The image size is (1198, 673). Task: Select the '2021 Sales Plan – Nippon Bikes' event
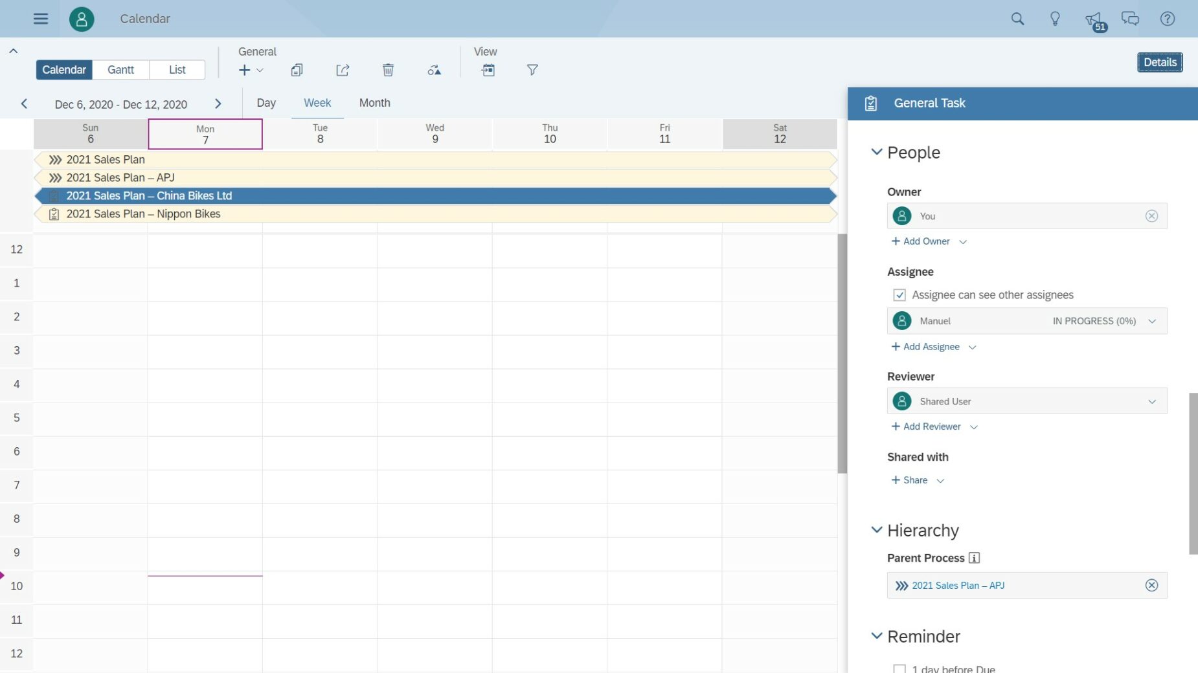[143, 214]
